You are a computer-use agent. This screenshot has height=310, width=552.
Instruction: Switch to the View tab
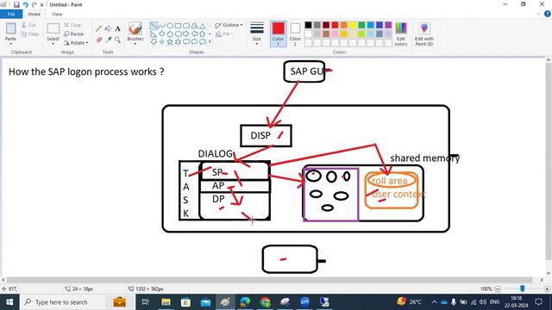(57, 14)
